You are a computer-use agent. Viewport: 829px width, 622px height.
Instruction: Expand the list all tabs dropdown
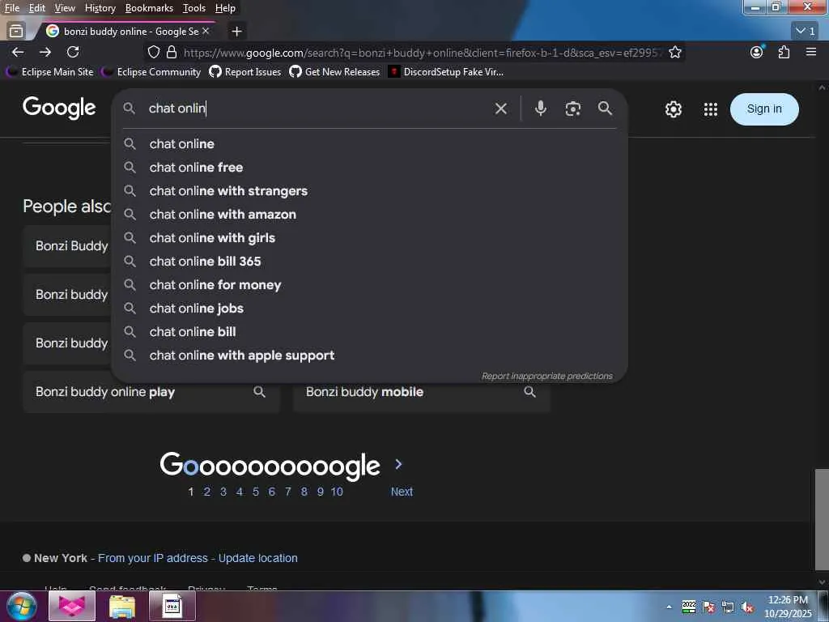click(x=806, y=32)
